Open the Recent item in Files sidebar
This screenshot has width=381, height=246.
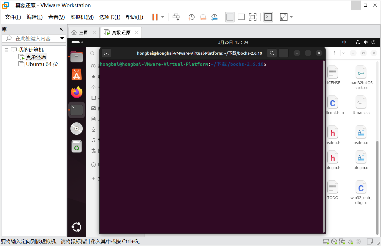94,66
